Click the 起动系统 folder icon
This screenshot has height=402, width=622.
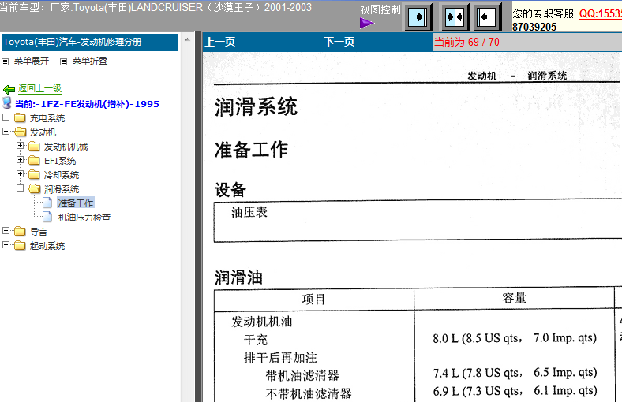point(20,246)
